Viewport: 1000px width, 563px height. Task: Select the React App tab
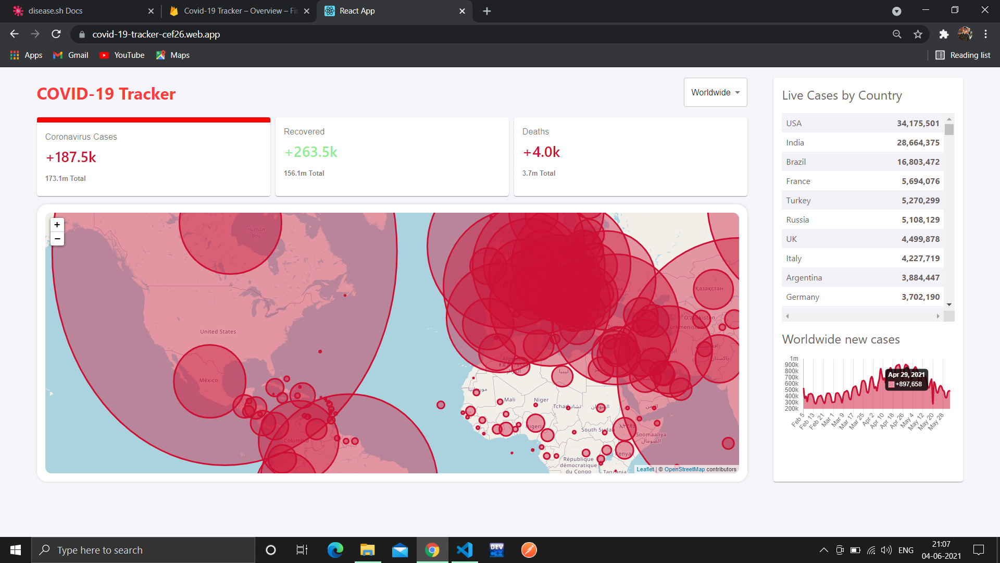click(x=394, y=11)
